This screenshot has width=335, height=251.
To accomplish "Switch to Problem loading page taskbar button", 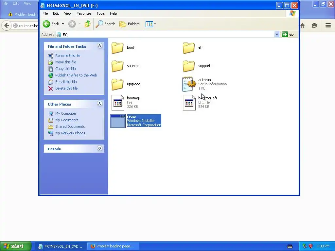I will 114,246.
